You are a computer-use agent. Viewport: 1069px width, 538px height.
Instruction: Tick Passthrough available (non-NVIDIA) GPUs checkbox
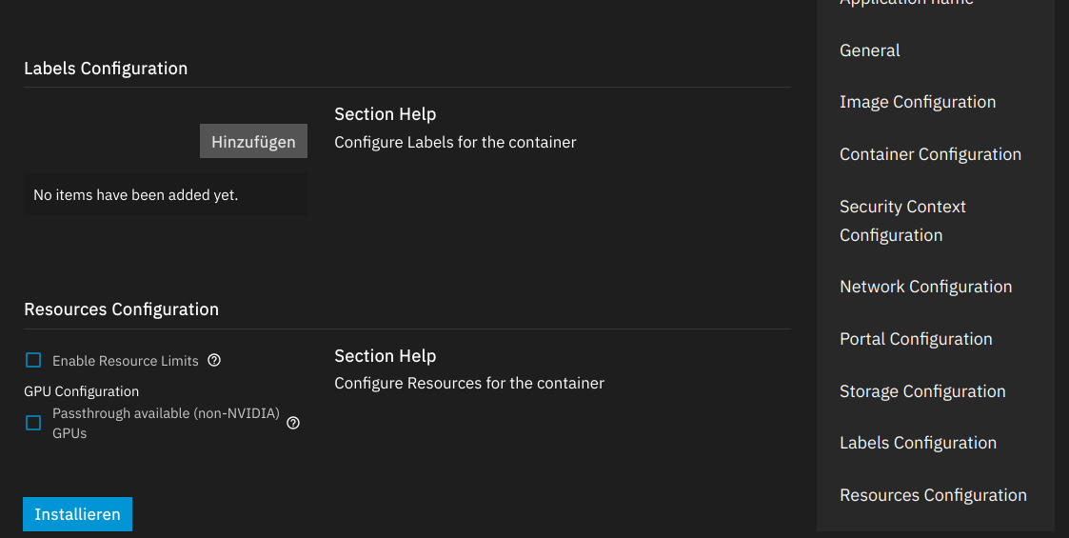click(x=33, y=423)
